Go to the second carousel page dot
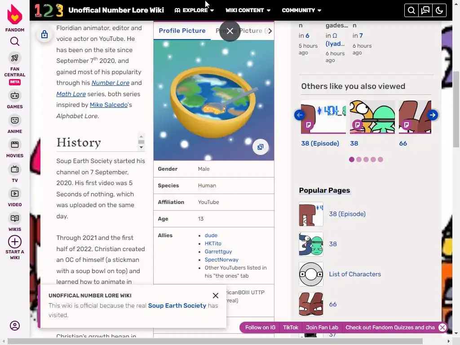This screenshot has width=460, height=345. point(359,159)
